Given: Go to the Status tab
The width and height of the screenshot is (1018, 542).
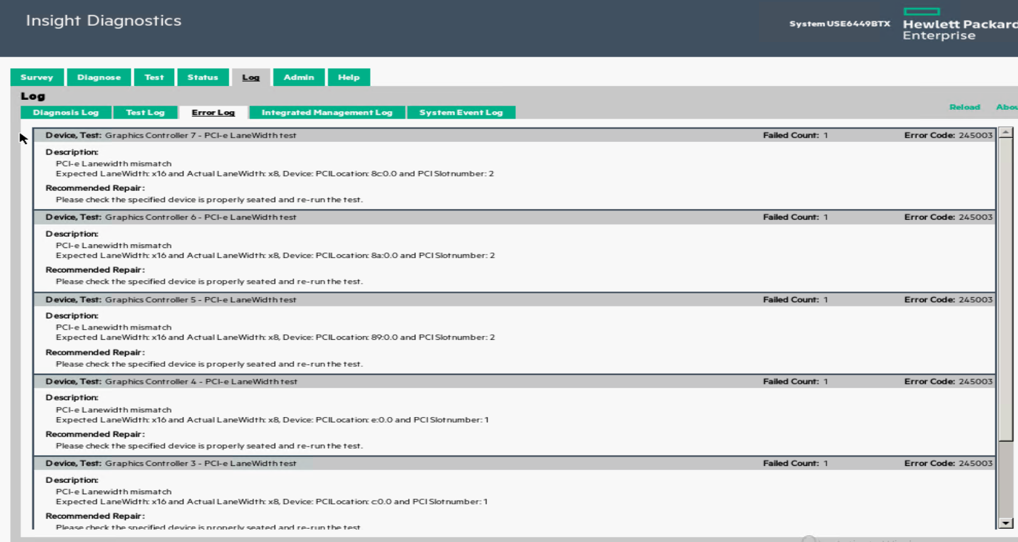Looking at the screenshot, I should tap(202, 77).
